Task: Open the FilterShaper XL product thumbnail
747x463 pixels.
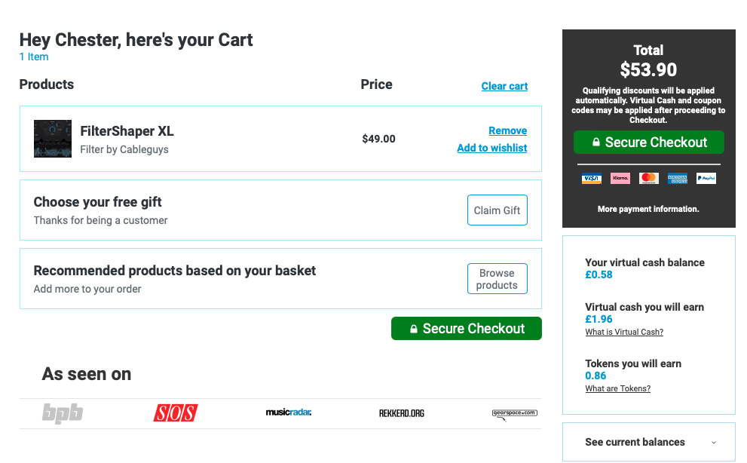Action: (x=53, y=139)
